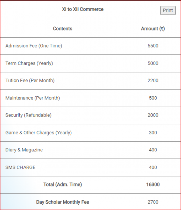This screenshot has height=210, width=181.
Task: Select the 300 game charges amount
Action: [153, 133]
